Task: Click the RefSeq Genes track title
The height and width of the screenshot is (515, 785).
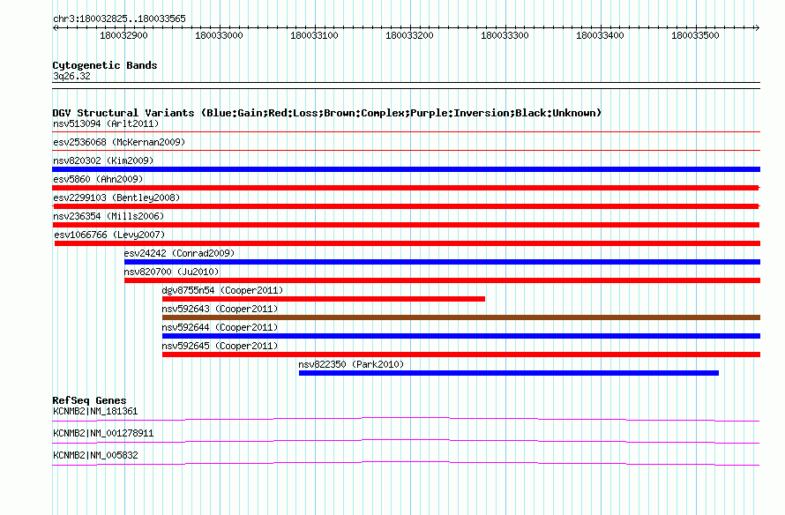Action: coord(89,400)
